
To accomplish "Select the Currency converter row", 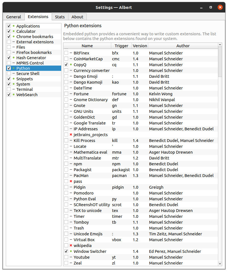I will coord(141,71).
